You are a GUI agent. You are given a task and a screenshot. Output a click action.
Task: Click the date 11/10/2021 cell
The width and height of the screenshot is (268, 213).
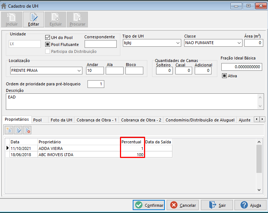[x=24, y=148]
